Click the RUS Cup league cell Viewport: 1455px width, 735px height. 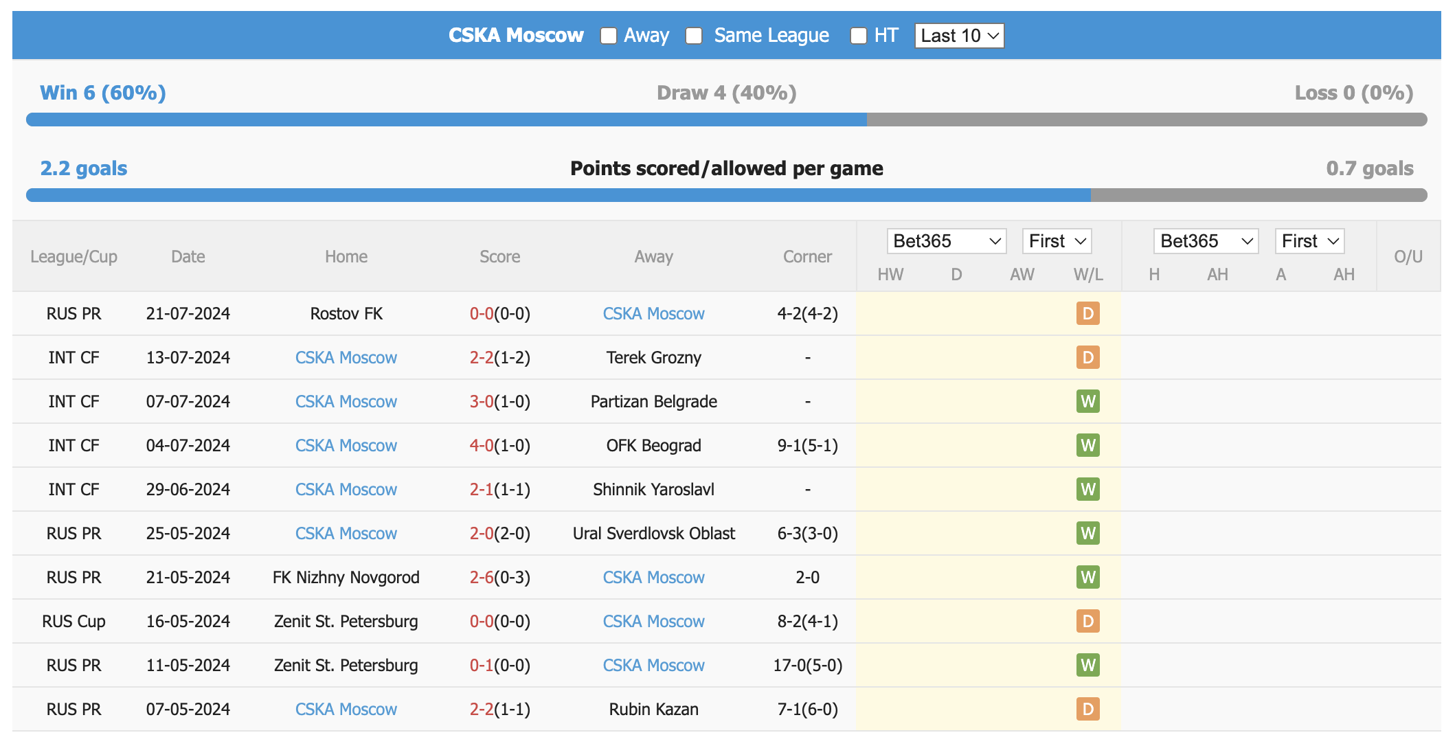coord(74,621)
